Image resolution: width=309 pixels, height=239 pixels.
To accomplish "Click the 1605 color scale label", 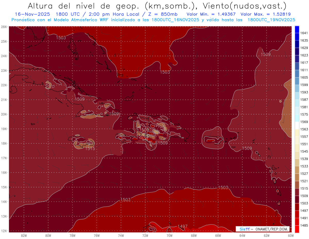I will click(304, 77).
